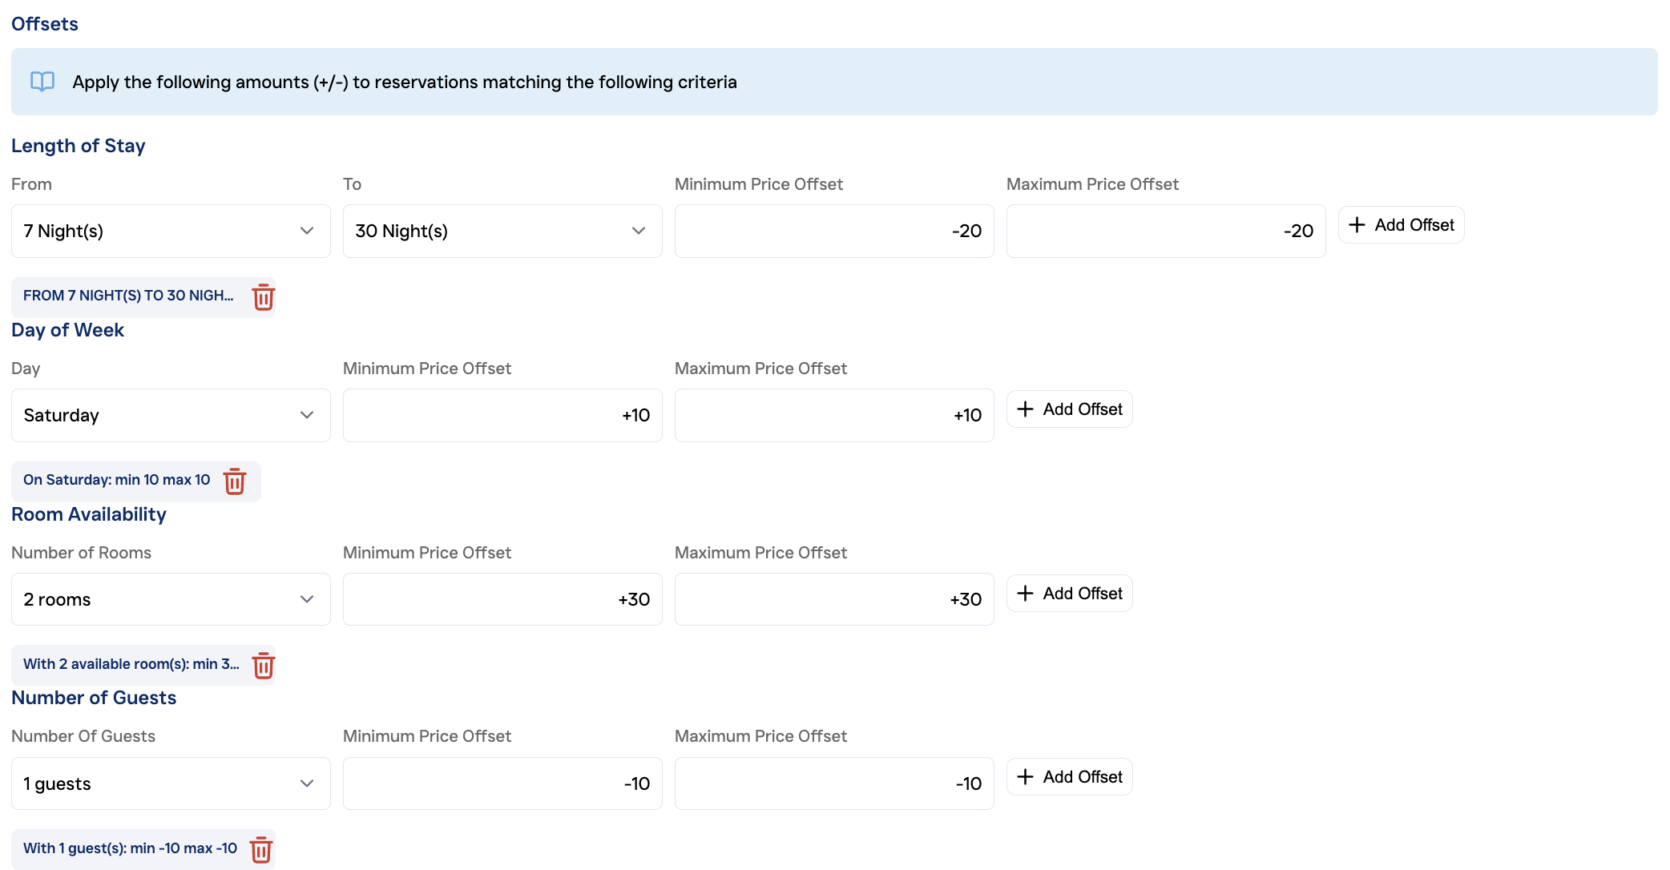Open the 1 guests dropdown
1670x870 pixels.
pos(171,783)
